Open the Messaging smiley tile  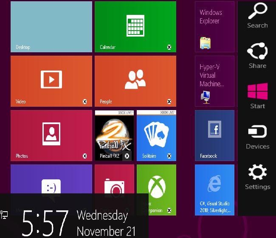pos(51,179)
